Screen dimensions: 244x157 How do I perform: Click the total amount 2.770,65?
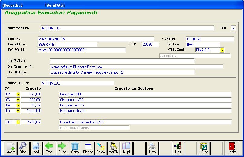coord(31,122)
